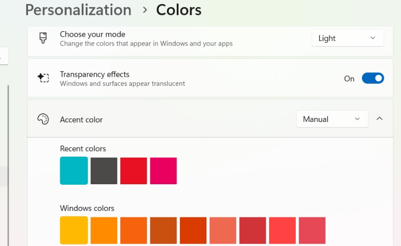Select the teal recent color swatch
Viewport: 401px width, 246px height.
pos(74,171)
